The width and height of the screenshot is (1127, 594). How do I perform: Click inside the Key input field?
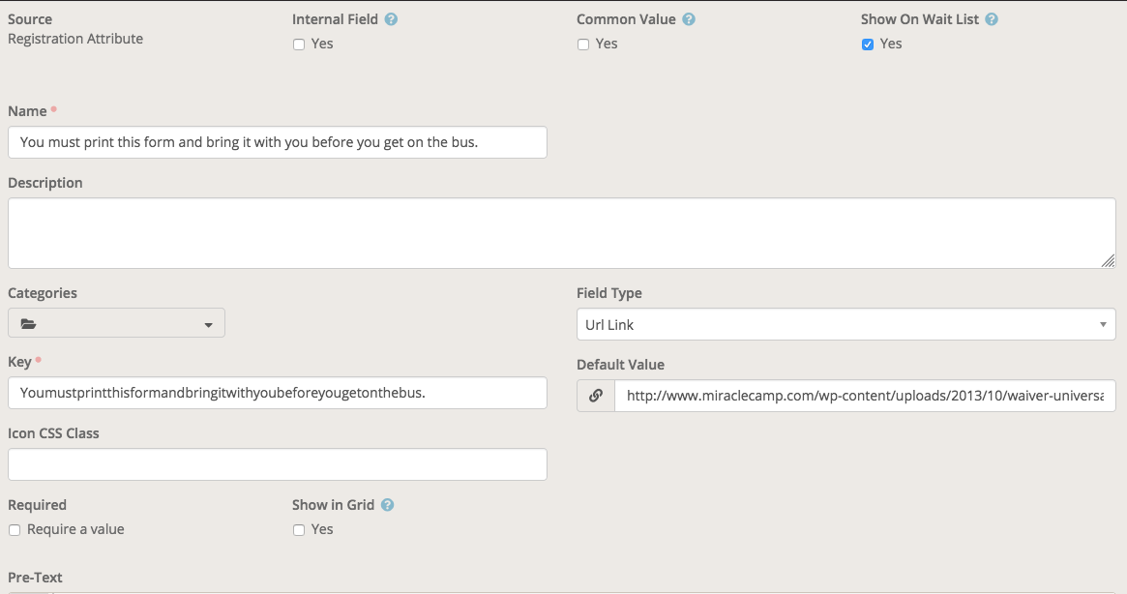278,393
